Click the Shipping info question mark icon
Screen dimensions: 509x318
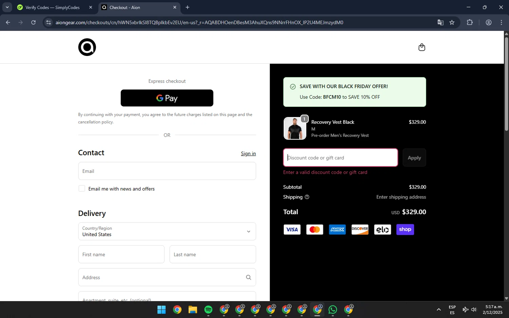(x=307, y=197)
